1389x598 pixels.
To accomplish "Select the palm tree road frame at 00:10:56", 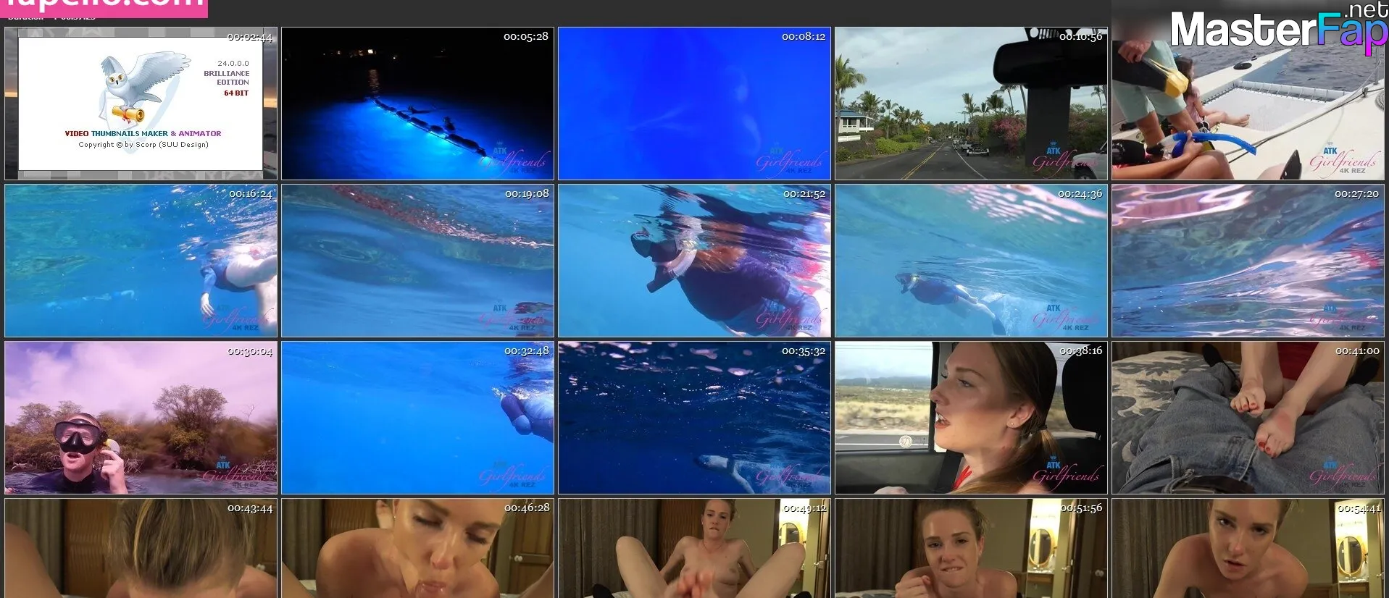I will click(971, 104).
